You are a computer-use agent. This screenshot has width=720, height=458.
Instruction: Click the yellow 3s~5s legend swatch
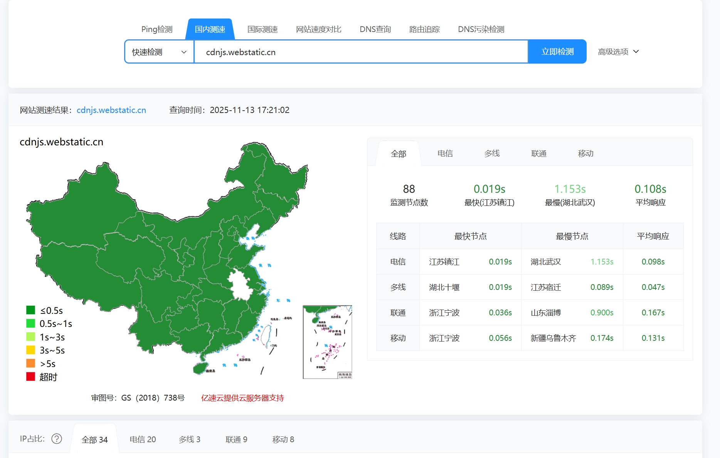tap(30, 350)
